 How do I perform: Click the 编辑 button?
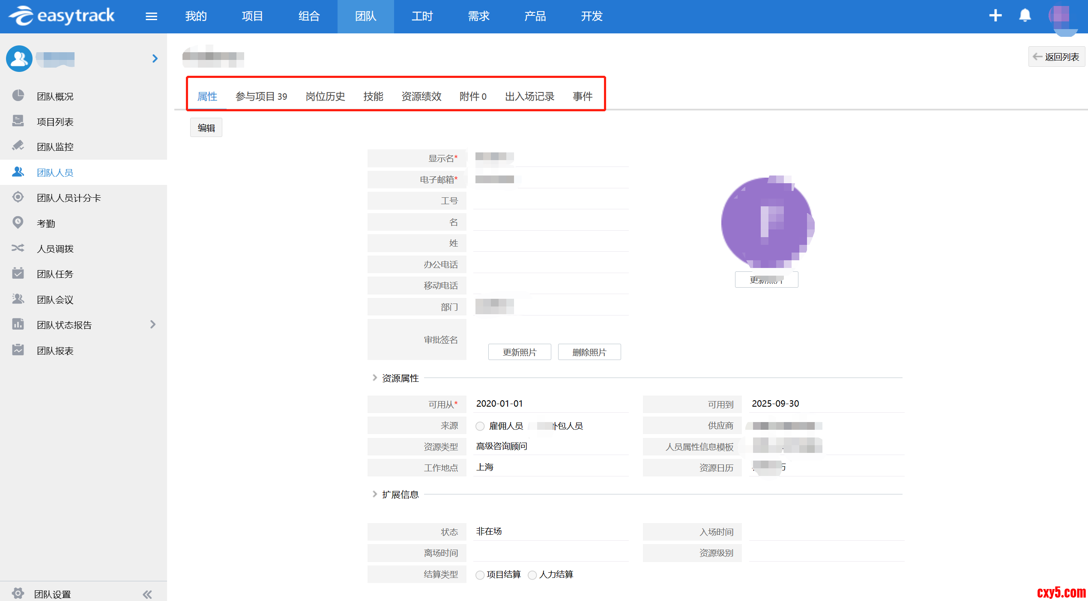pos(206,128)
